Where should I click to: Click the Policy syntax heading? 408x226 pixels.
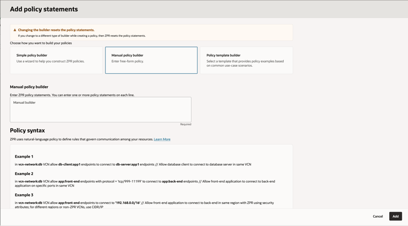[x=27, y=130]
